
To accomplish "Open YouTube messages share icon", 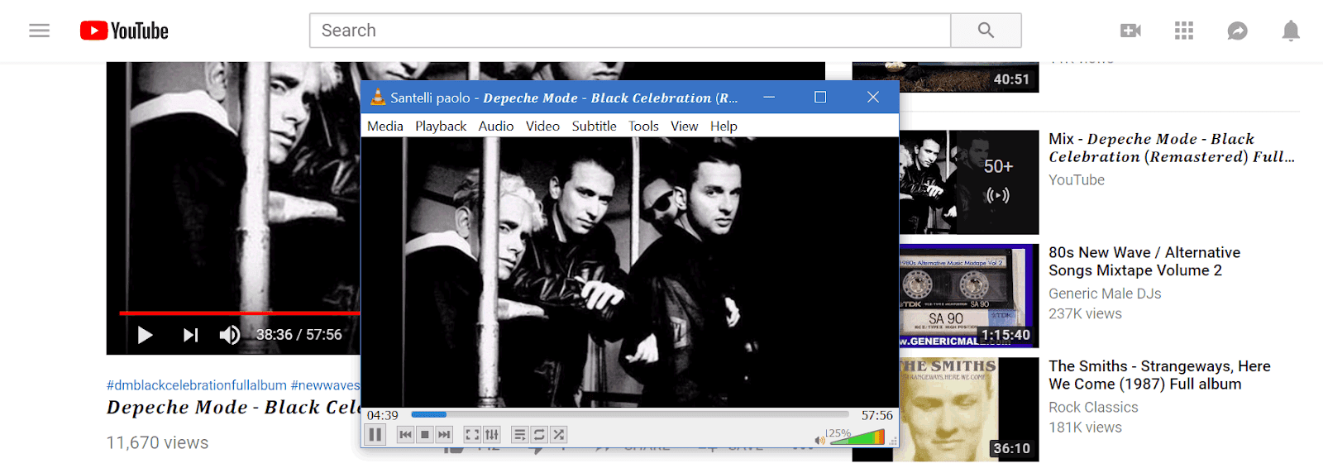I will [x=1237, y=31].
